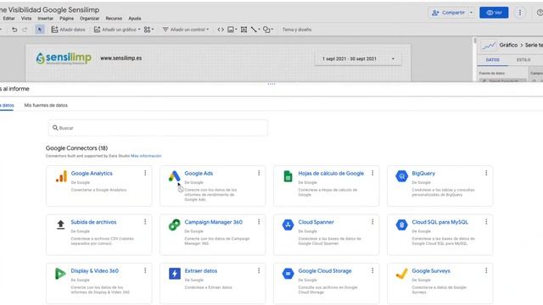This screenshot has height=305, width=543.
Task: Open the three-dot more options menu
Action: [x=520, y=13]
